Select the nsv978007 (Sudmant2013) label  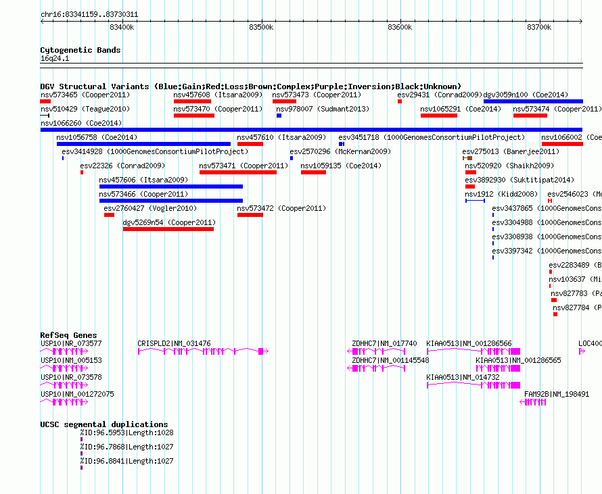pos(323,109)
